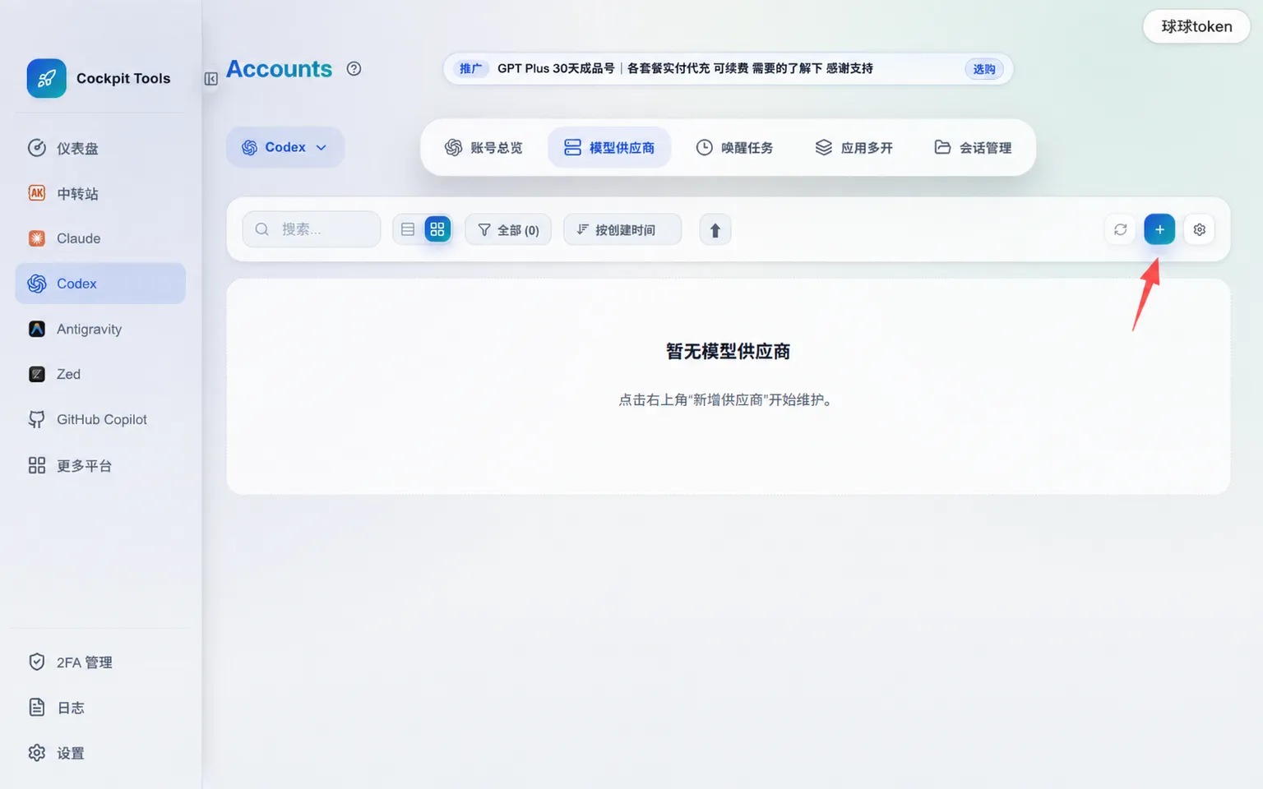Click the 2FA 管理 shield icon
This screenshot has height=789, width=1263.
[x=37, y=662]
